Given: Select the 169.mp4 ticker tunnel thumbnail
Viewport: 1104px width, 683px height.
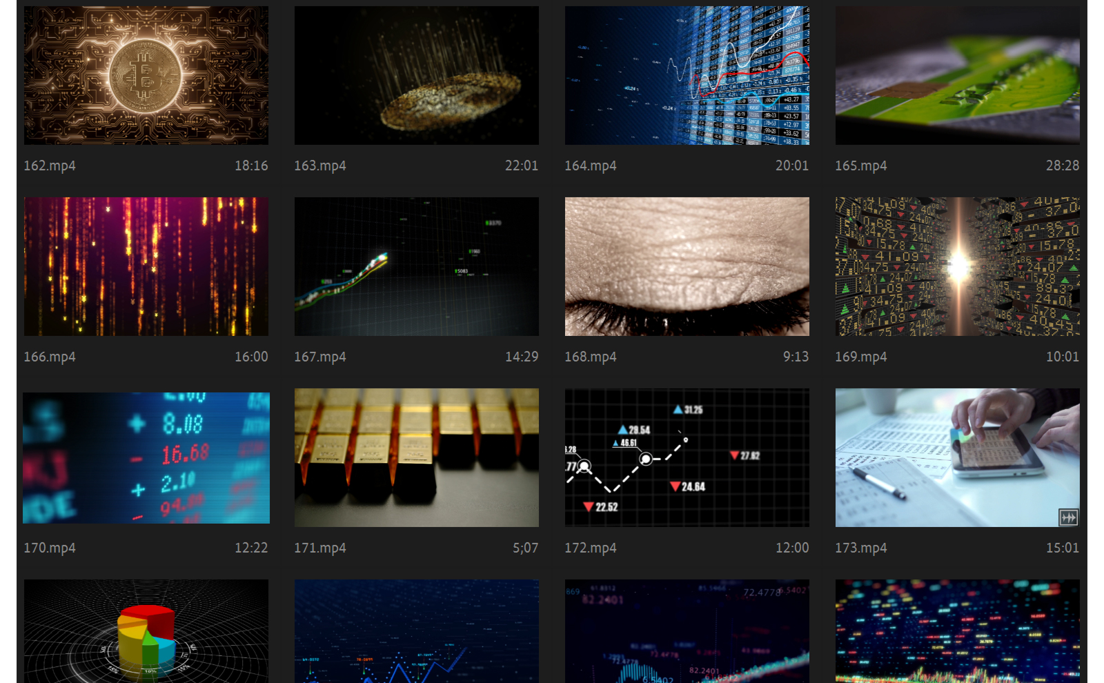Looking at the screenshot, I should (958, 266).
